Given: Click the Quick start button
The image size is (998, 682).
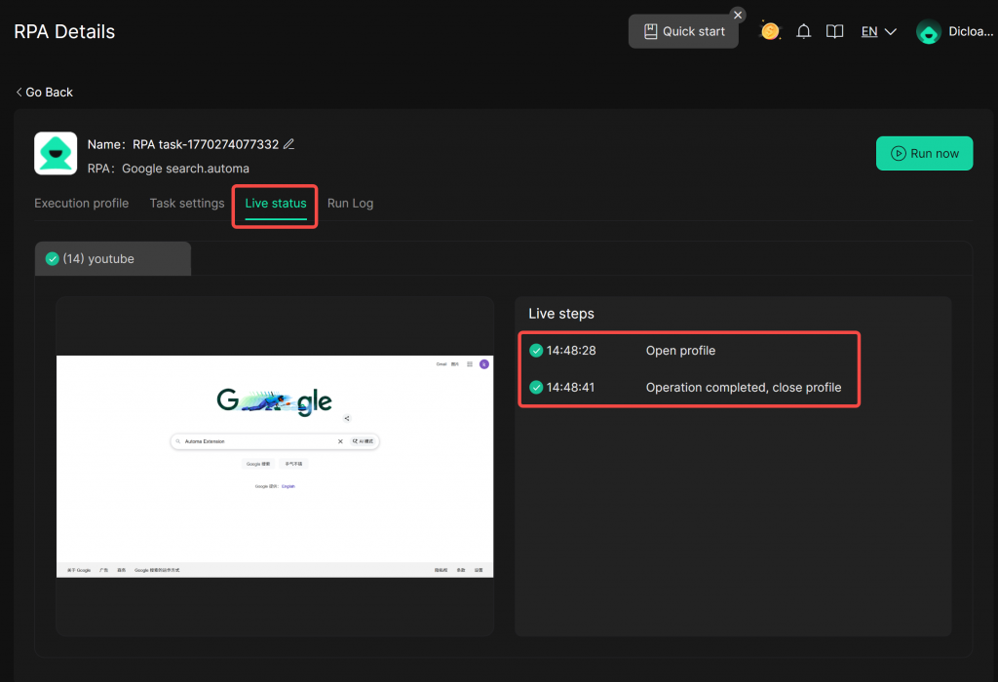Looking at the screenshot, I should [683, 31].
